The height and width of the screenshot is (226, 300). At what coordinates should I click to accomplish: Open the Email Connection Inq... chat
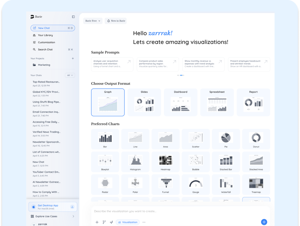tap(46, 114)
